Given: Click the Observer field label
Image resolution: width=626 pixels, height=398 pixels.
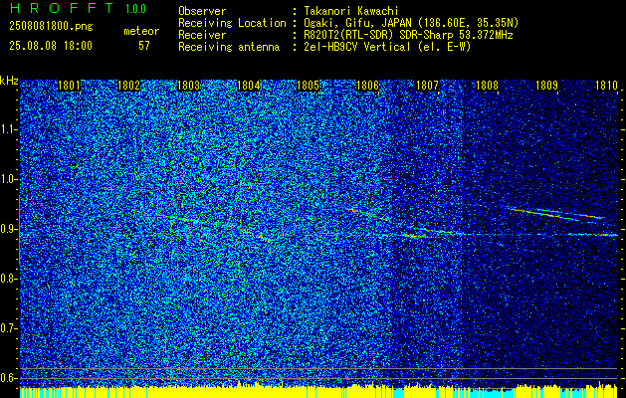Looking at the screenshot, I should (x=202, y=11).
